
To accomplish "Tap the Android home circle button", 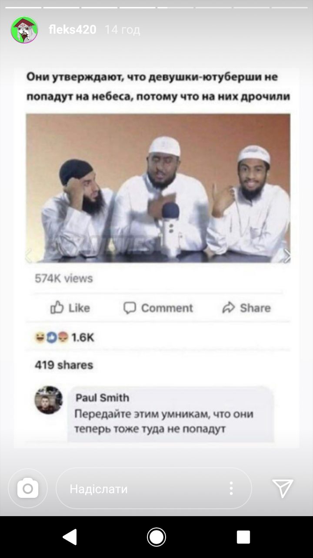I will pos(156,537).
